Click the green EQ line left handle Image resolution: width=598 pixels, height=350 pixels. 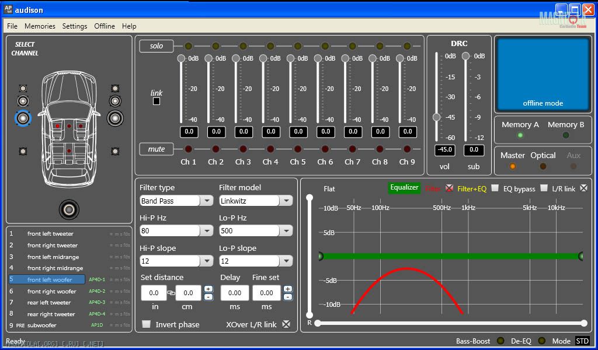click(x=321, y=256)
